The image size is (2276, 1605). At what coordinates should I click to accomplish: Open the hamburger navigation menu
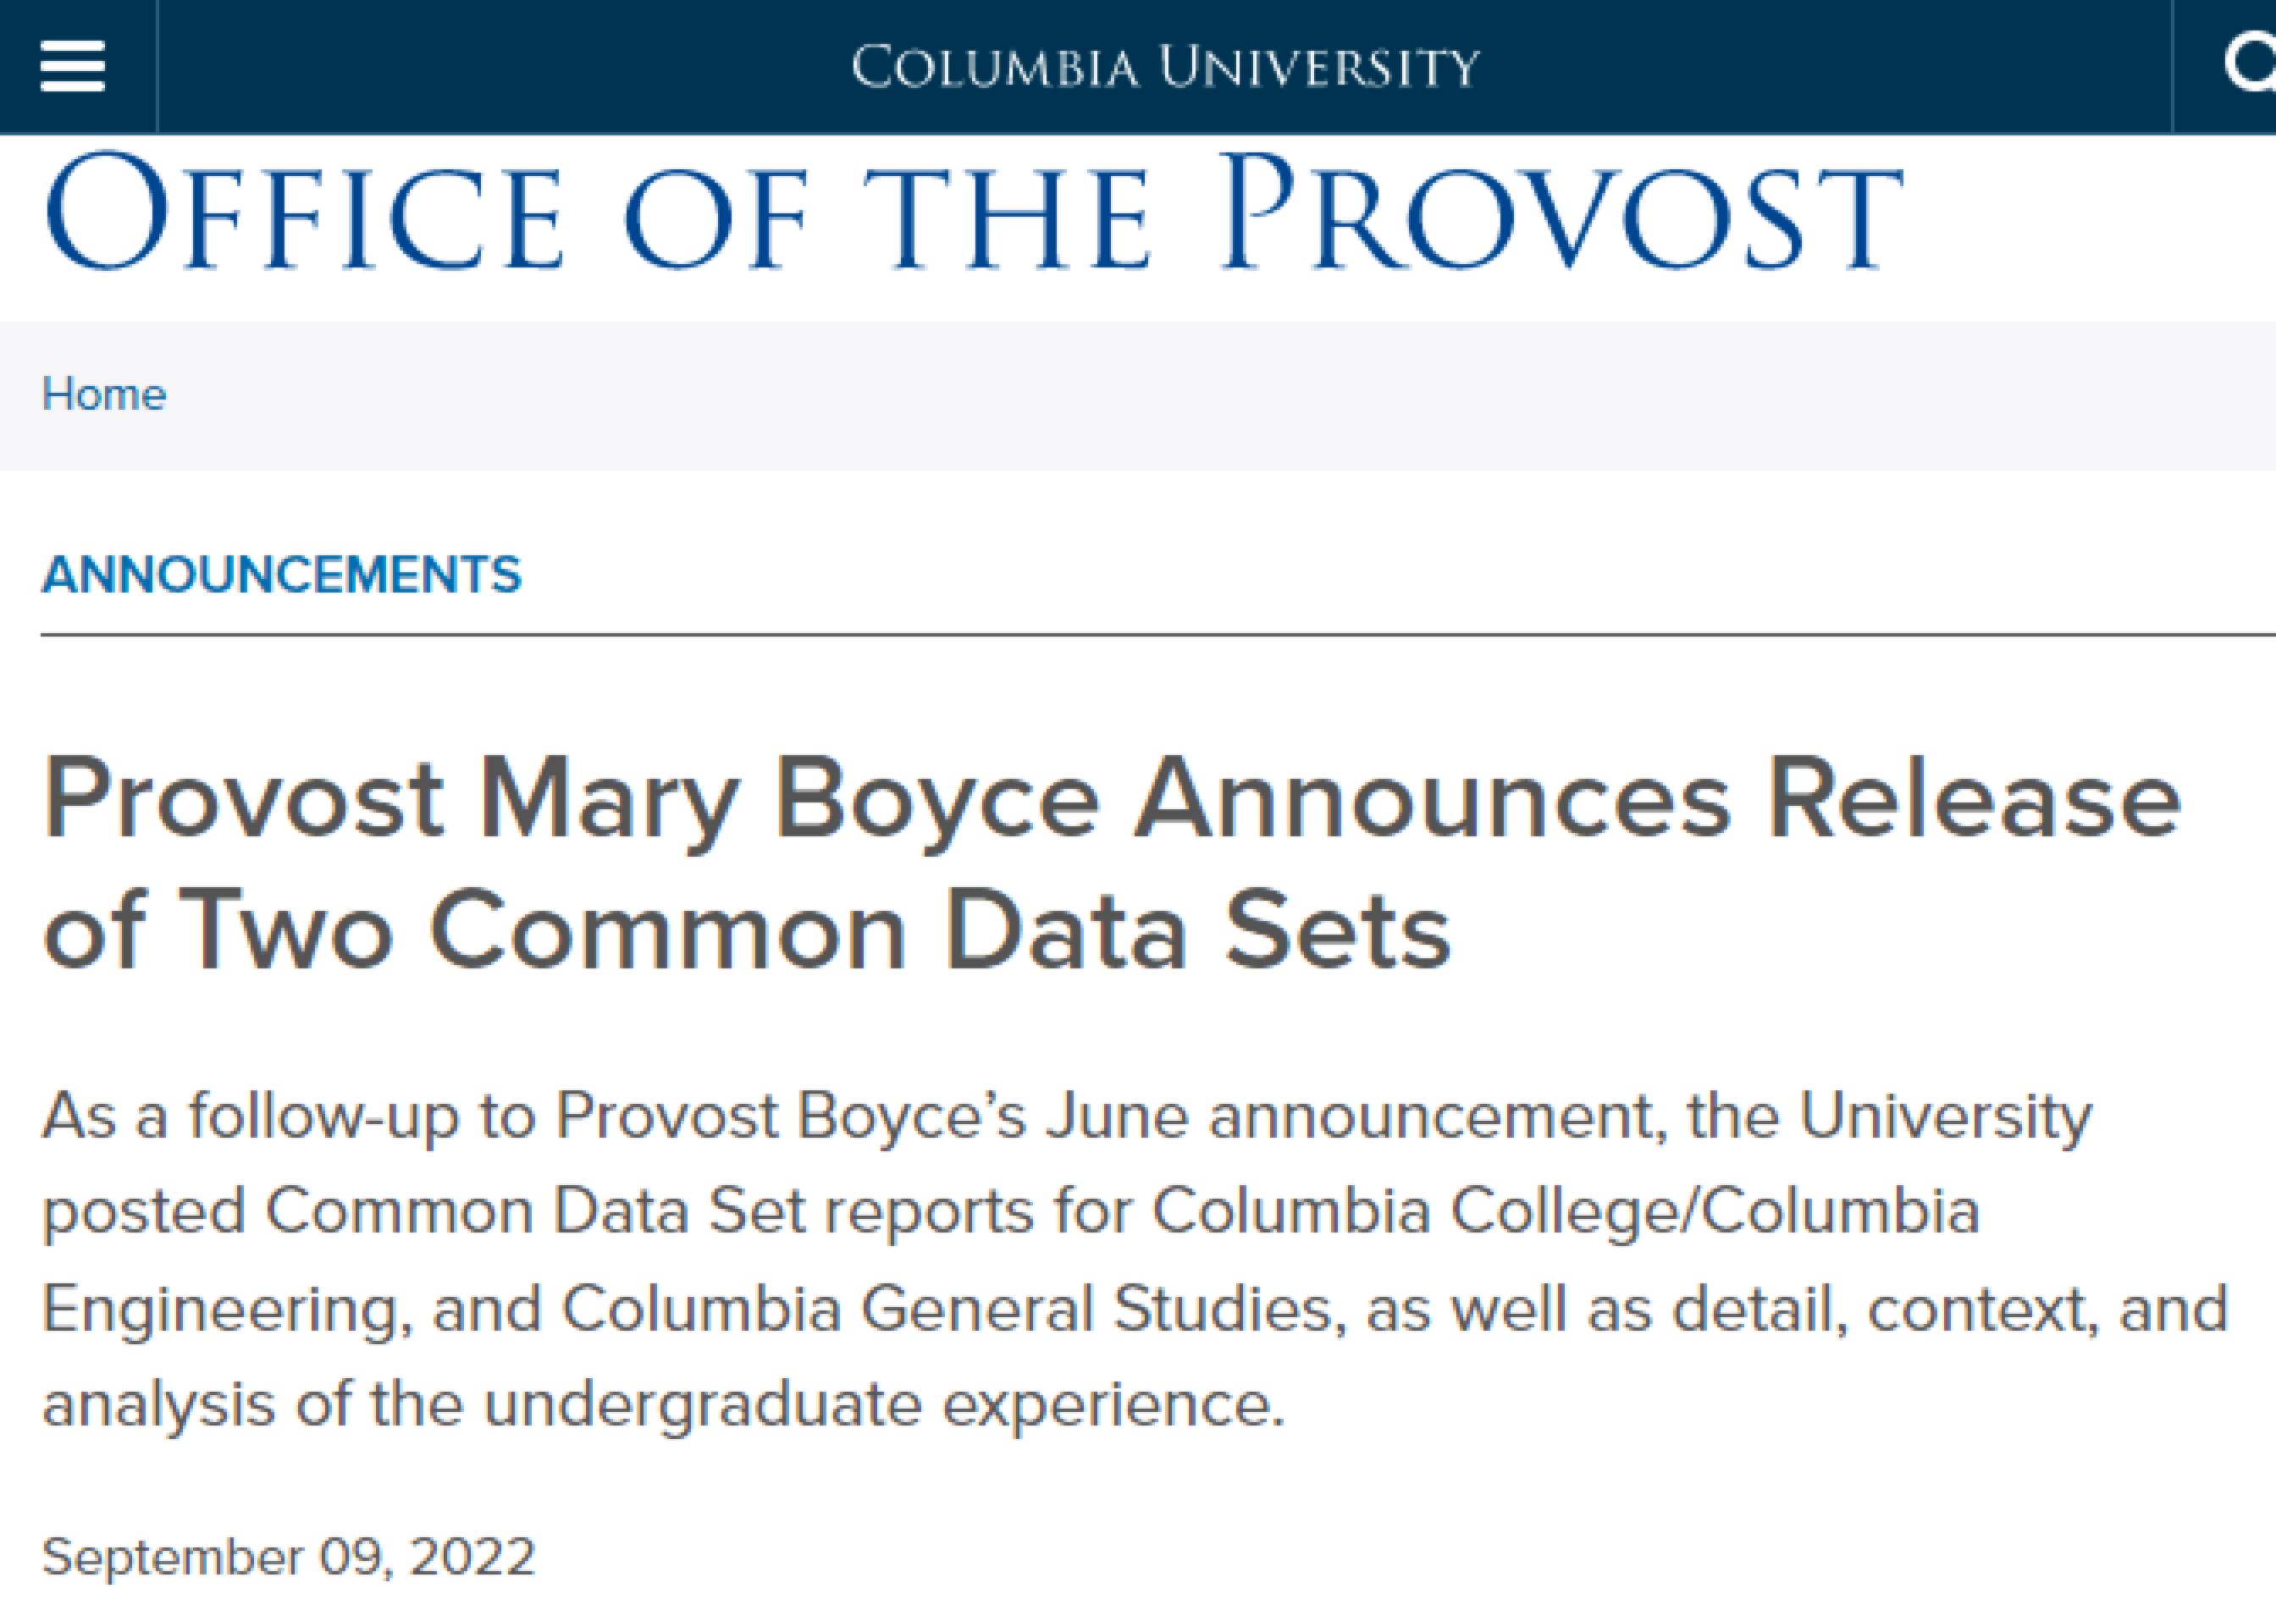click(x=72, y=66)
